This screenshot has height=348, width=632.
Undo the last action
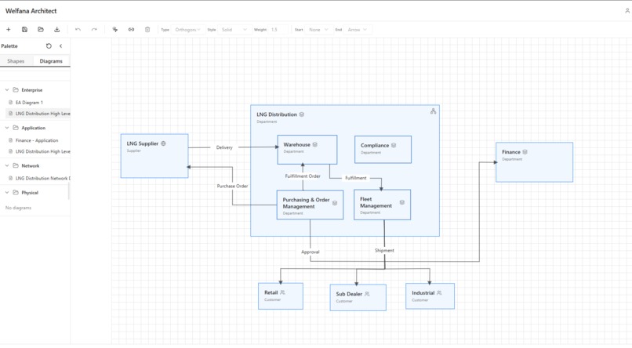point(78,30)
